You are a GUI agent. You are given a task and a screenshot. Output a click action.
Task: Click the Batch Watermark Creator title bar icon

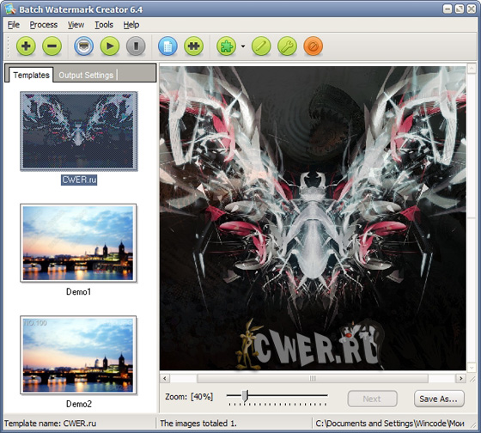pyautogui.click(x=10, y=9)
